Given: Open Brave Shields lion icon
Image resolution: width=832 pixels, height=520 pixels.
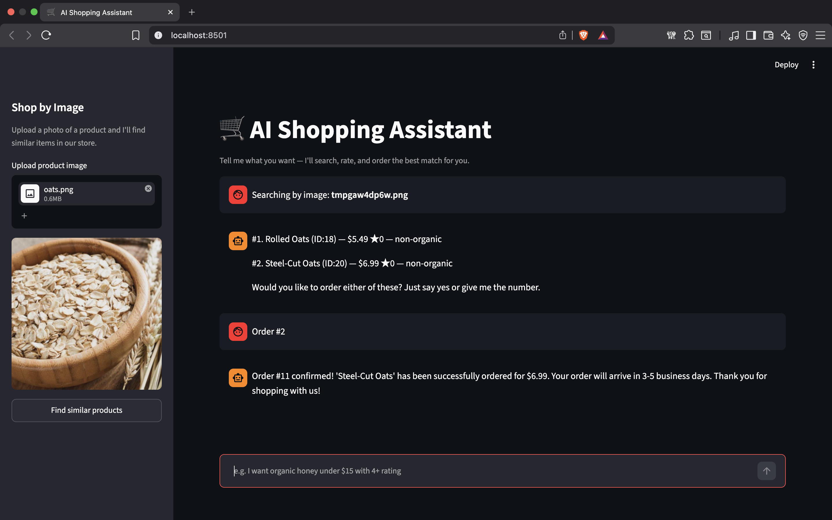Looking at the screenshot, I should coord(584,35).
